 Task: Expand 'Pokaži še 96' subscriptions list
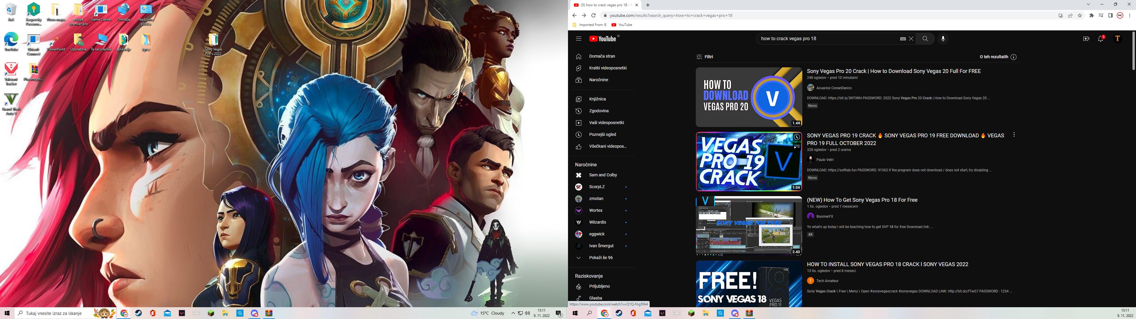pyautogui.click(x=600, y=258)
